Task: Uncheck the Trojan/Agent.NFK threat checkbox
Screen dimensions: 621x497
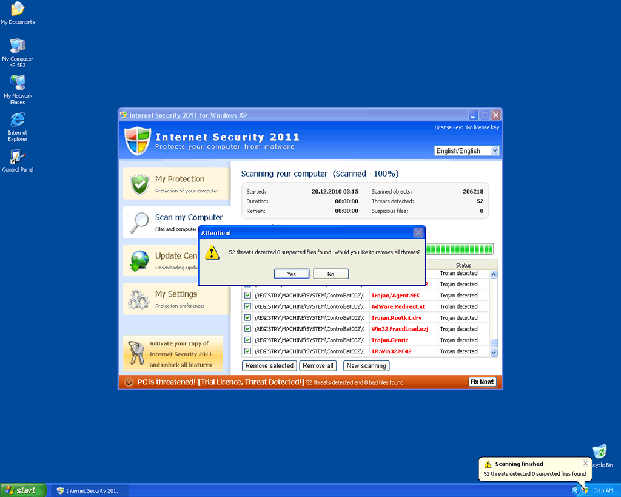Action: (247, 296)
